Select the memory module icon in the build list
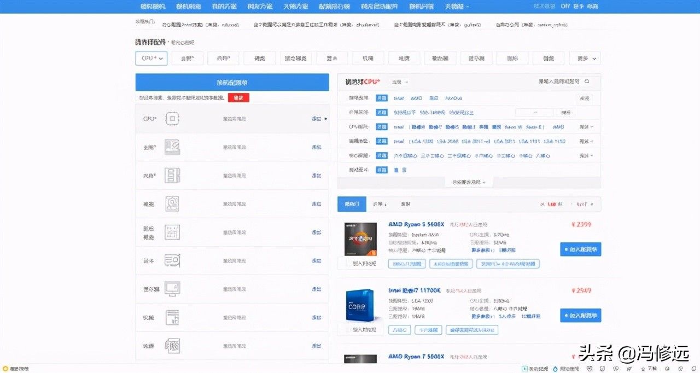 172,176
